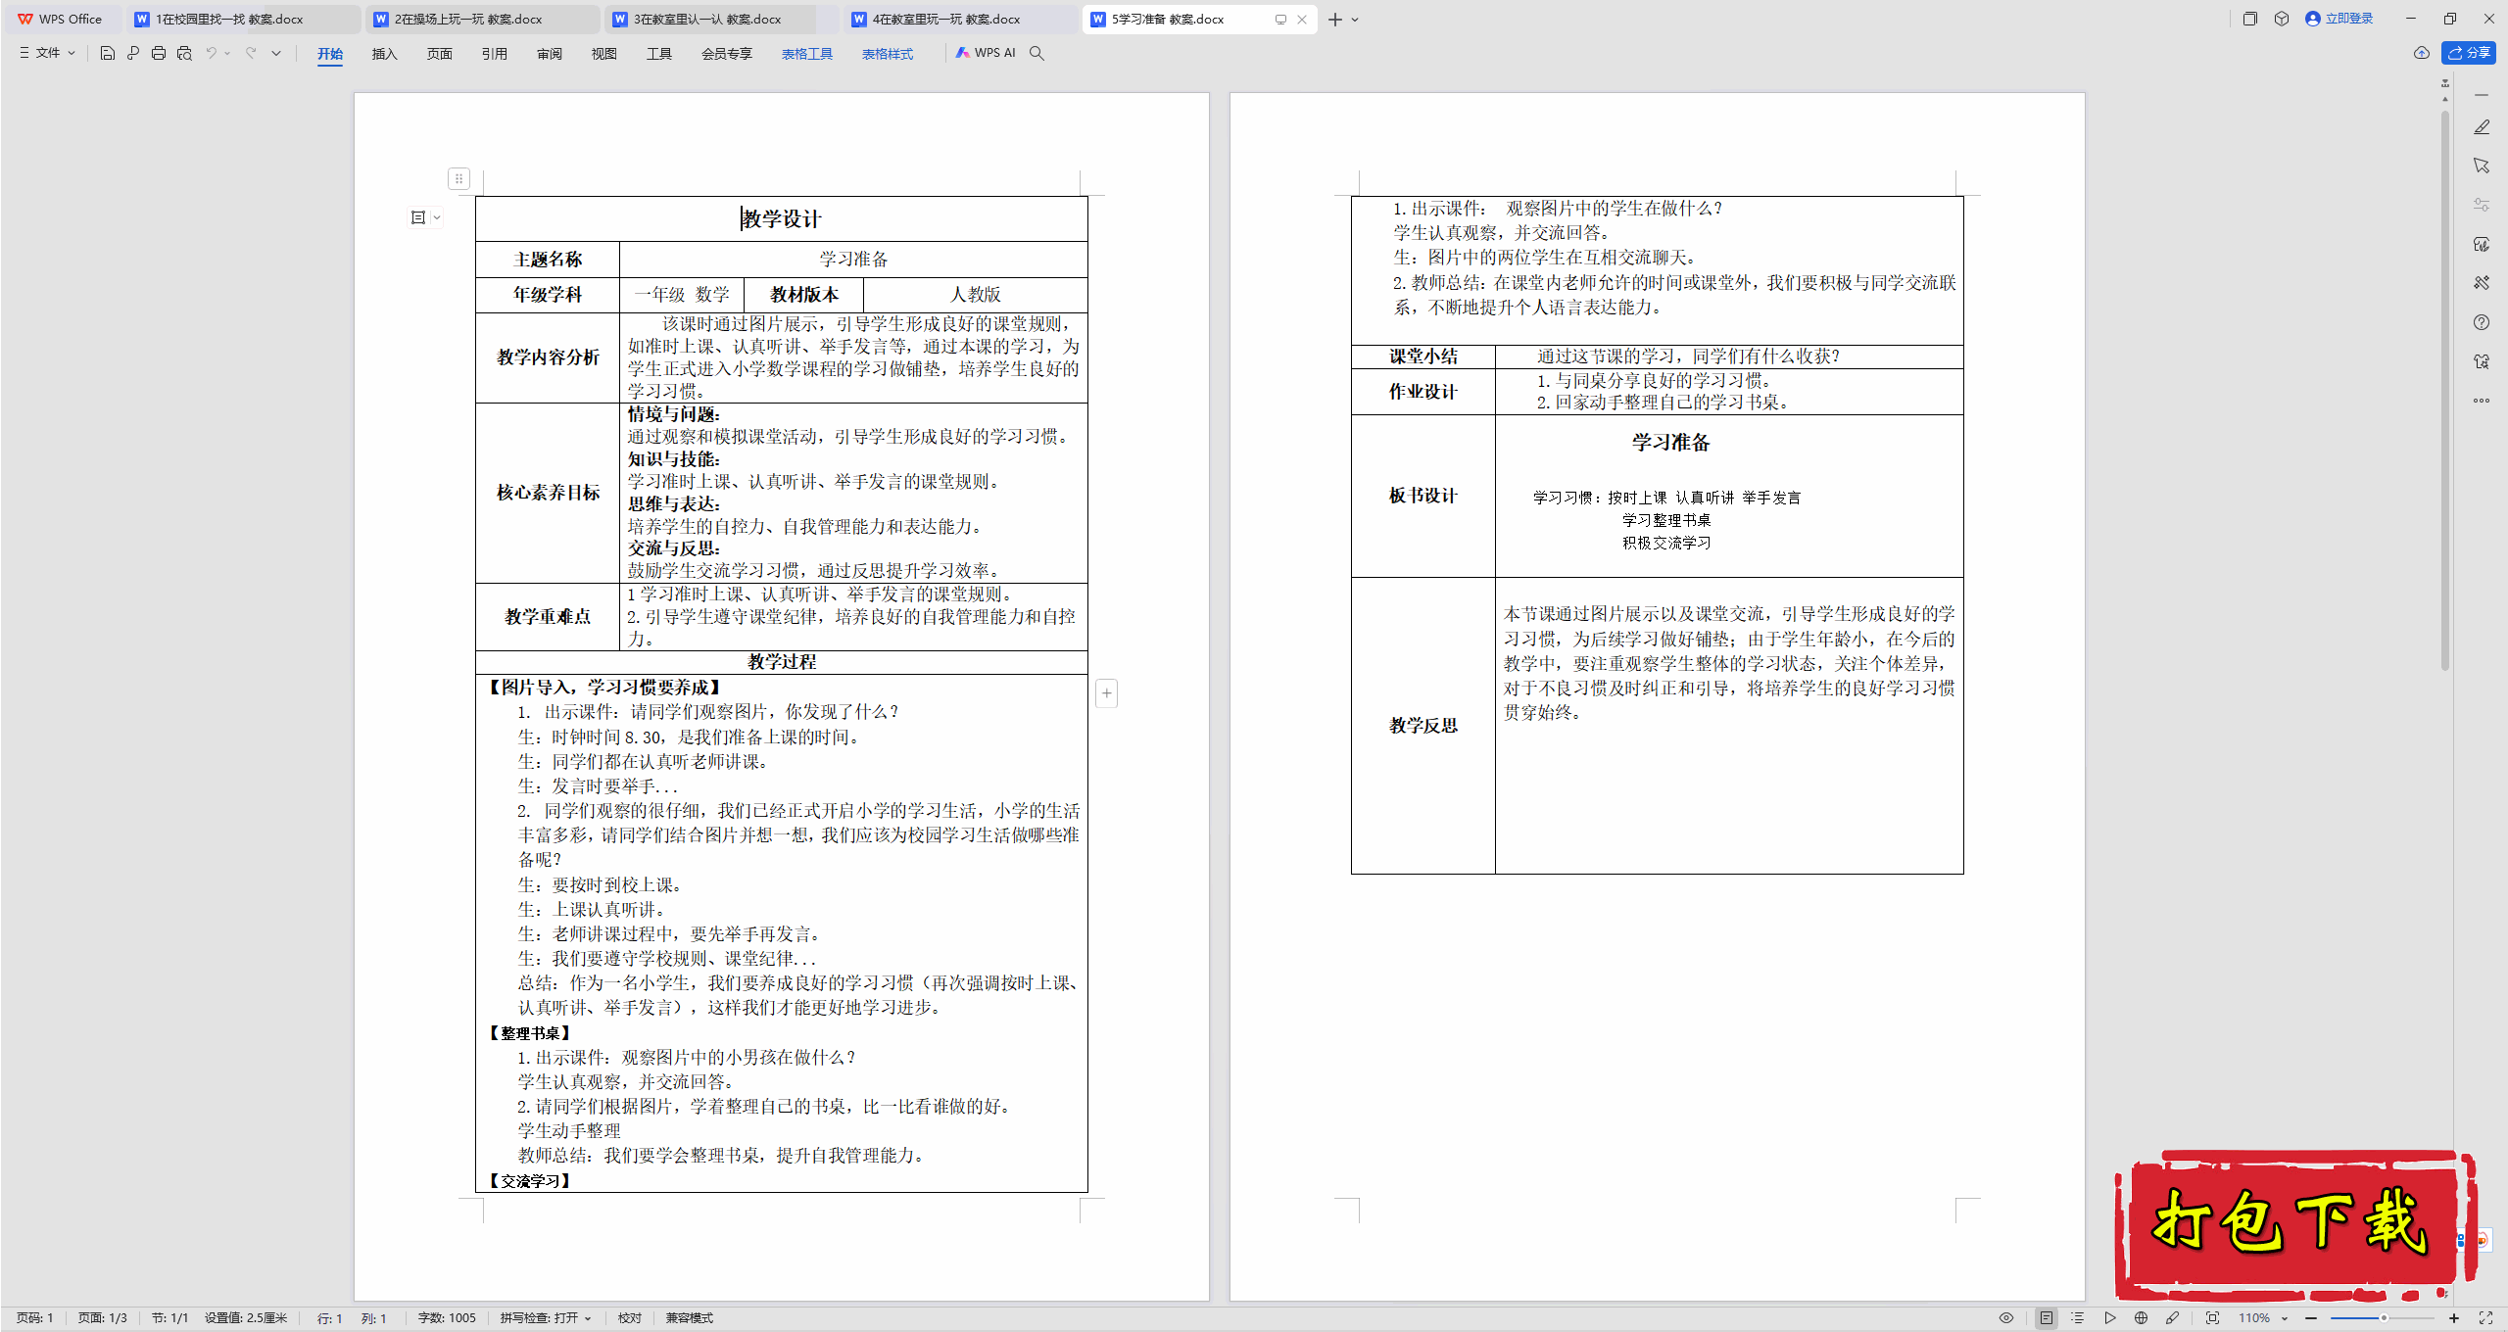The width and height of the screenshot is (2508, 1332).
Task: Click the zoom slider handle
Action: (2384, 1318)
